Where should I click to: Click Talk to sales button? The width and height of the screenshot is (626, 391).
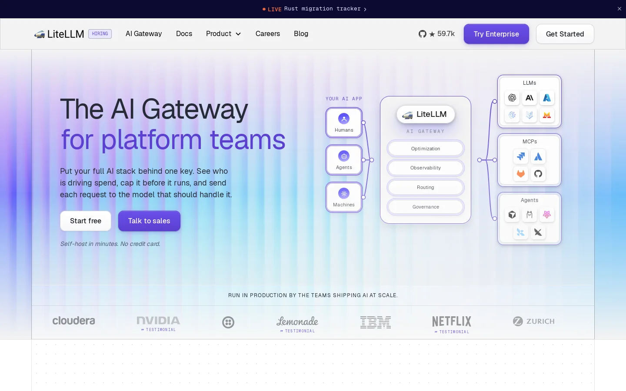(x=149, y=221)
